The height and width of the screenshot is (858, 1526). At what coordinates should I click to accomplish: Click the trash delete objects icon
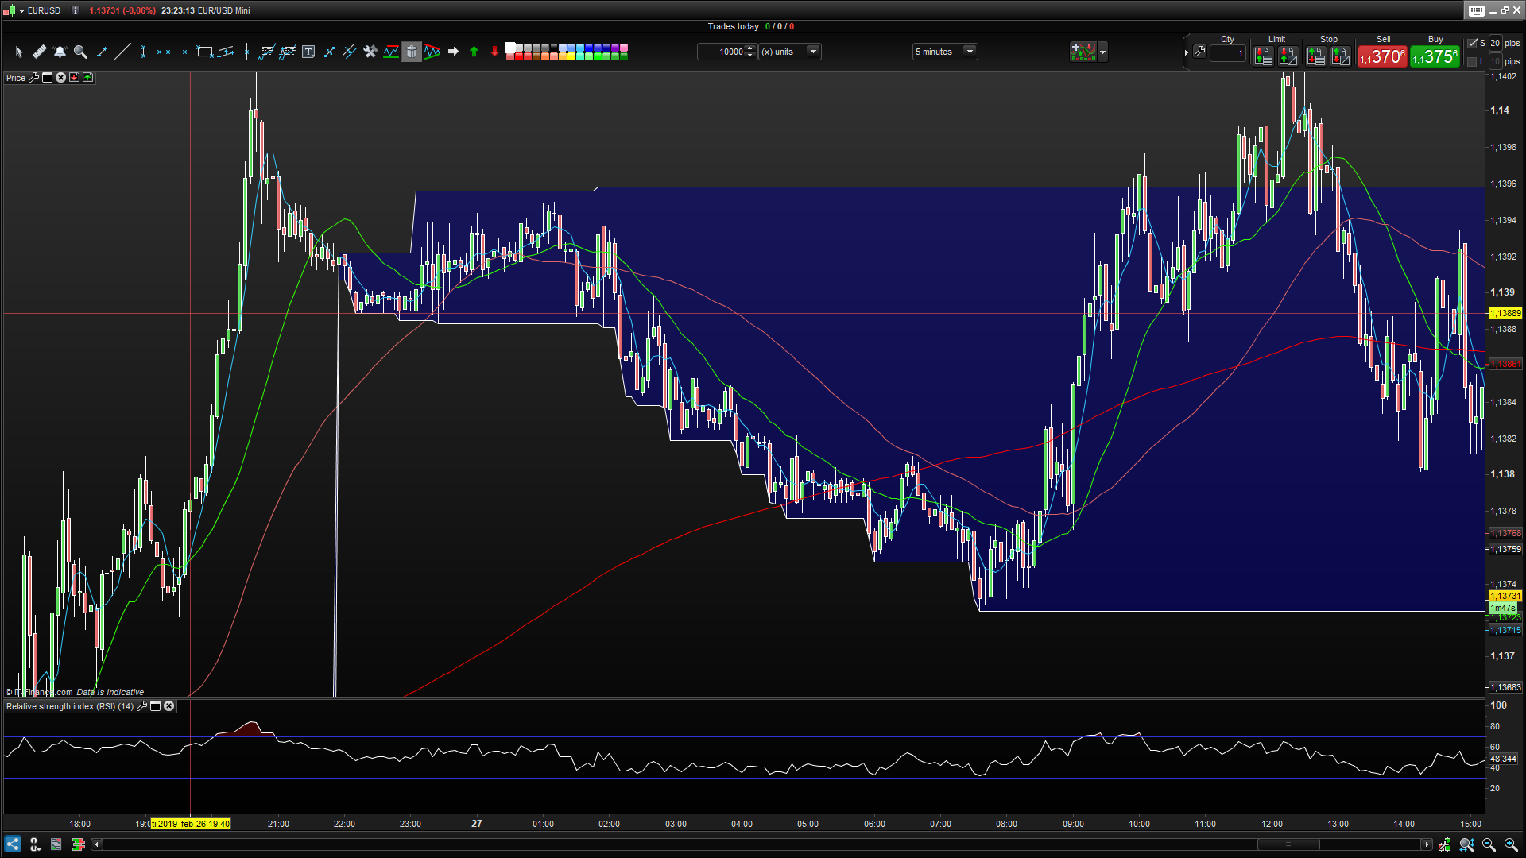(x=411, y=52)
